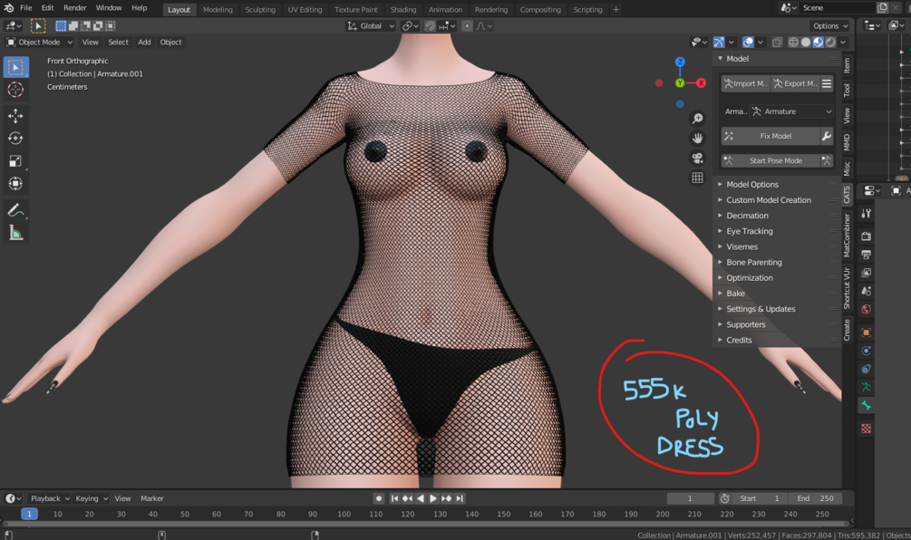Select the Transform tool

tap(15, 184)
